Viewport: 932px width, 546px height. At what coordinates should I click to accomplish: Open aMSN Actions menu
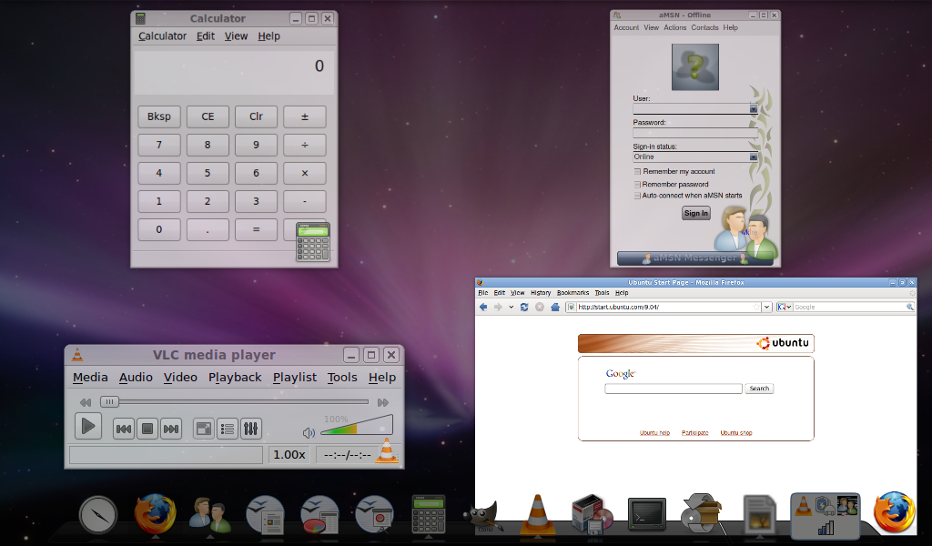tap(674, 28)
